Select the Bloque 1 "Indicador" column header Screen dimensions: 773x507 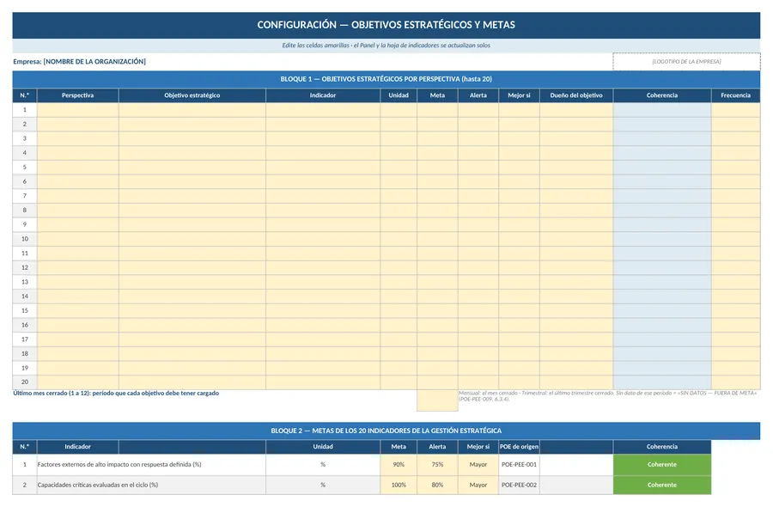click(x=323, y=95)
